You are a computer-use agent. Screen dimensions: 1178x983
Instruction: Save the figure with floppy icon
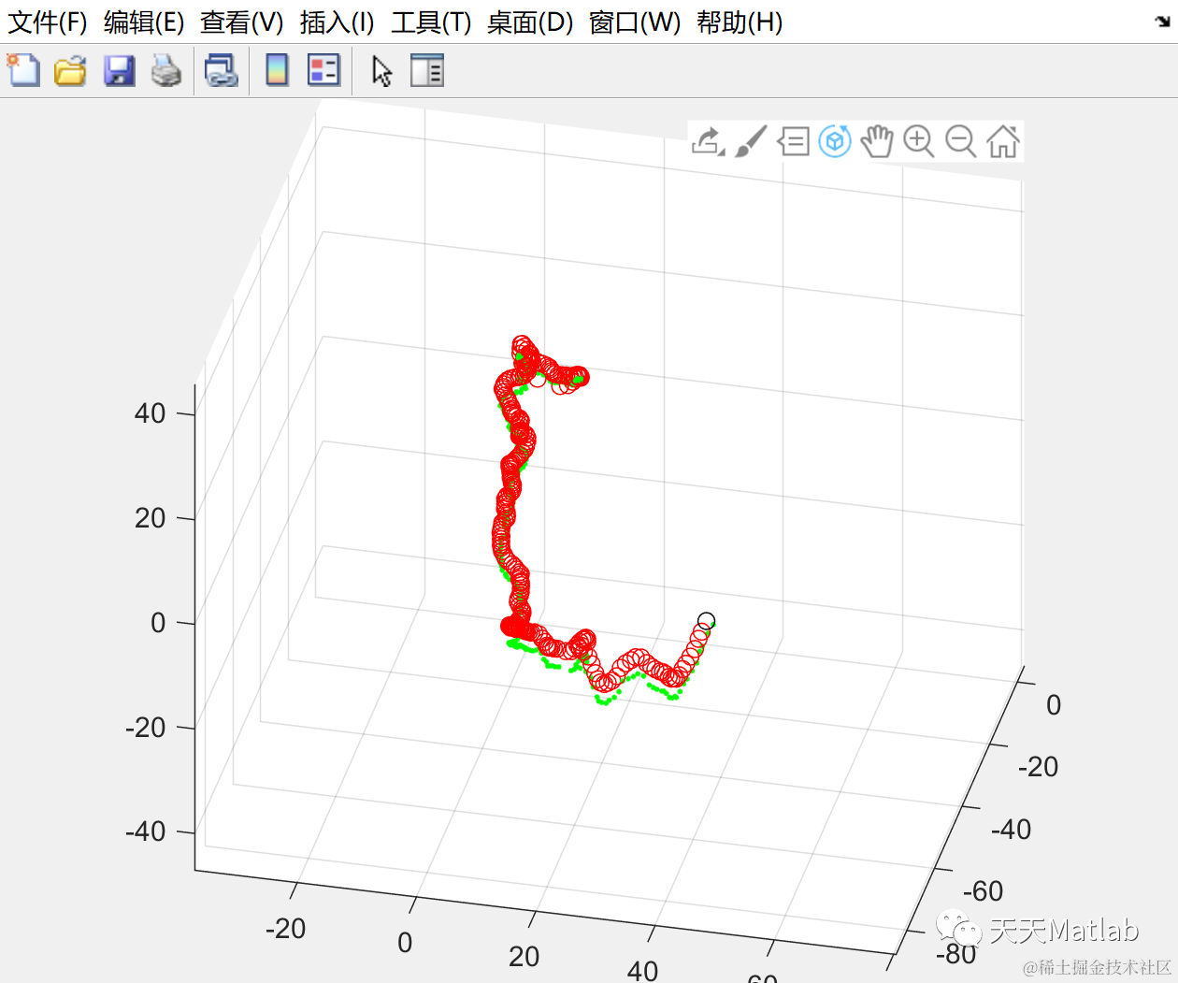click(x=119, y=70)
